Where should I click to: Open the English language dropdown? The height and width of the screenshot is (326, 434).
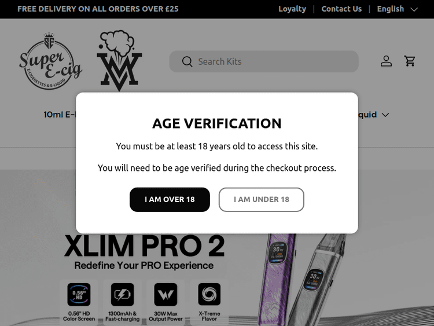pos(397,9)
